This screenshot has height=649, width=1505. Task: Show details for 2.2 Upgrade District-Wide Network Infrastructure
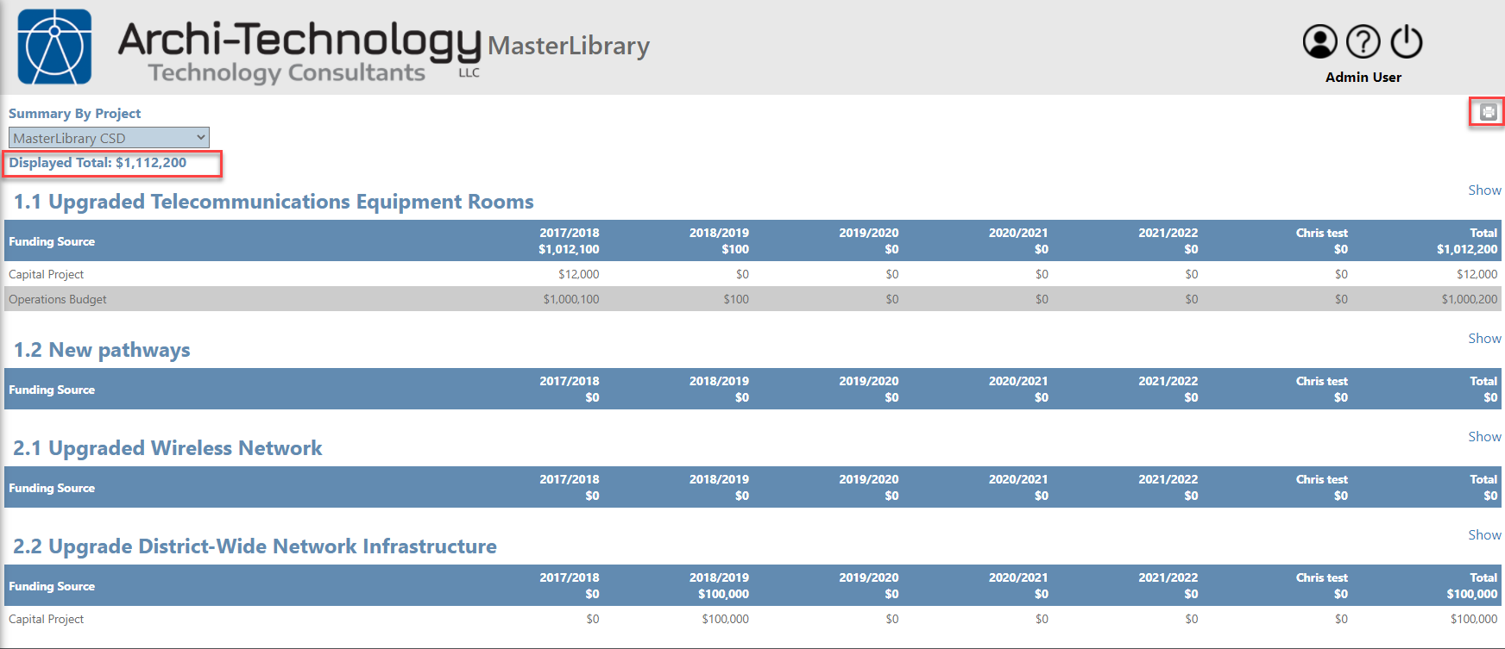pos(1484,535)
